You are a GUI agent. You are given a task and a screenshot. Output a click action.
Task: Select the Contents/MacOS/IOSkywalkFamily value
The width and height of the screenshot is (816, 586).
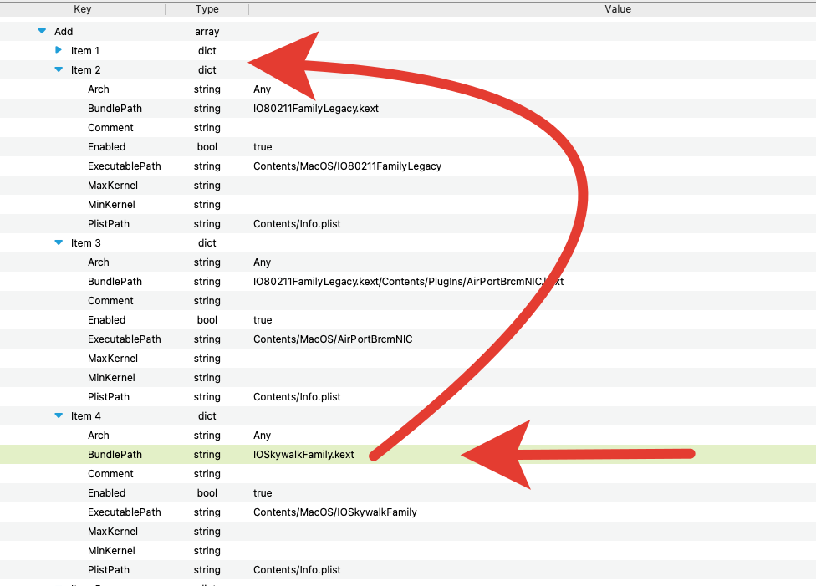(334, 512)
